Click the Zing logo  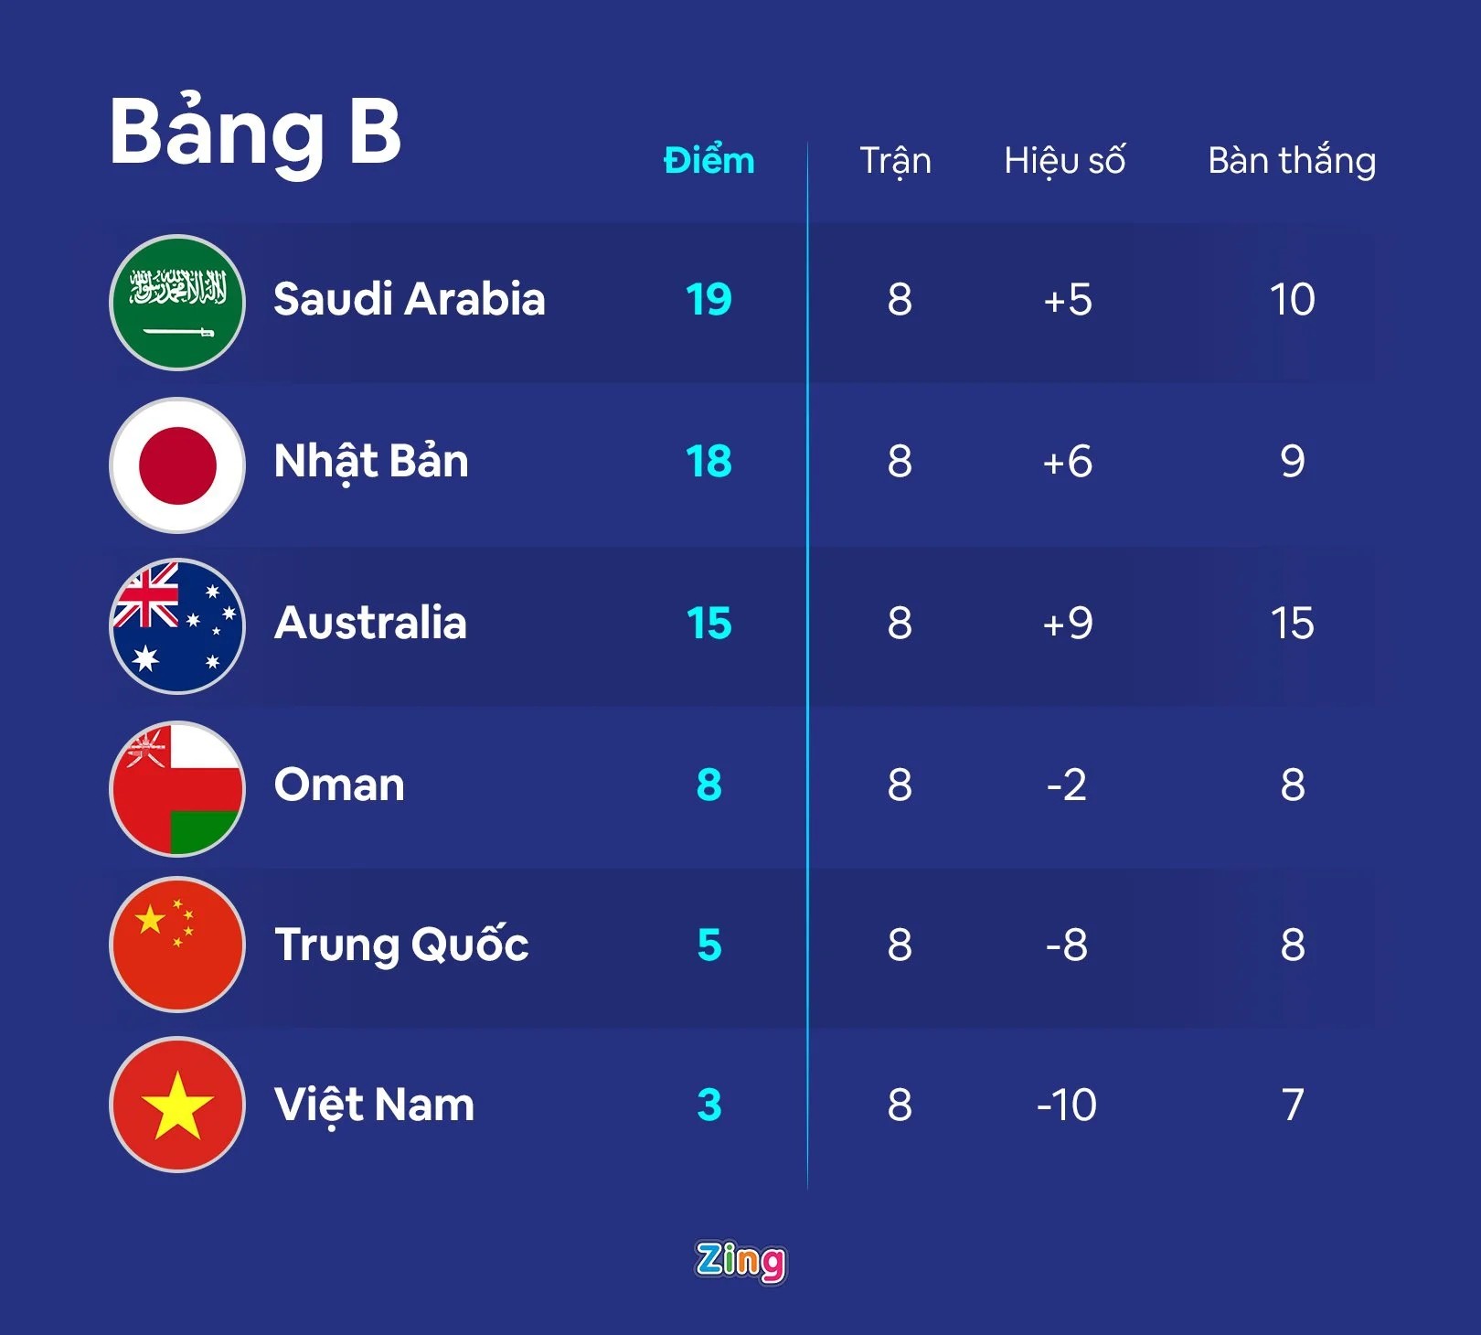pyautogui.click(x=740, y=1262)
